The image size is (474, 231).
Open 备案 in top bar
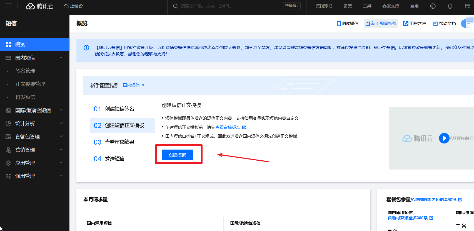click(x=348, y=6)
